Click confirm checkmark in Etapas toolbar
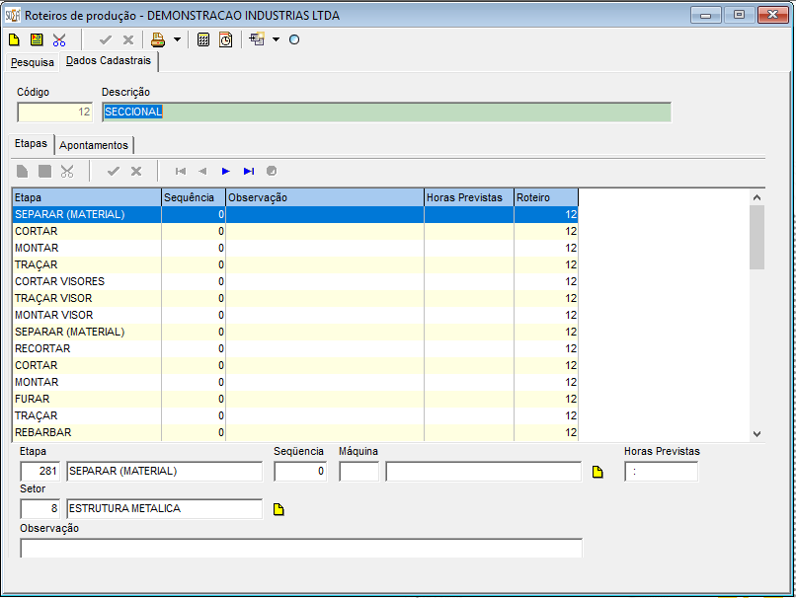Image resolution: width=796 pixels, height=598 pixels. click(114, 172)
